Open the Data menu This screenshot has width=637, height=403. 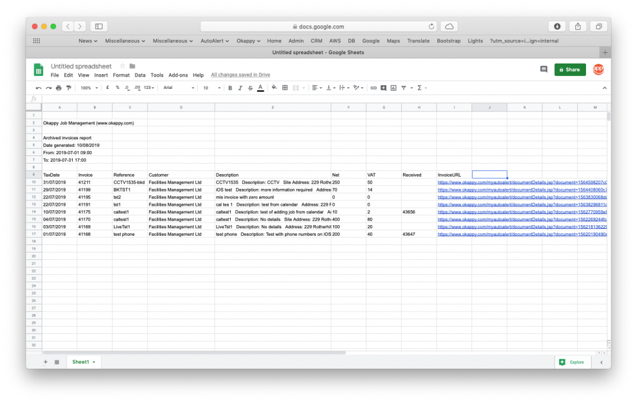click(x=140, y=75)
